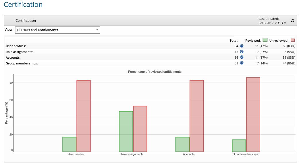The image size is (301, 166).
Task: Click the User profiles total value 64
Action: pos(236,46)
